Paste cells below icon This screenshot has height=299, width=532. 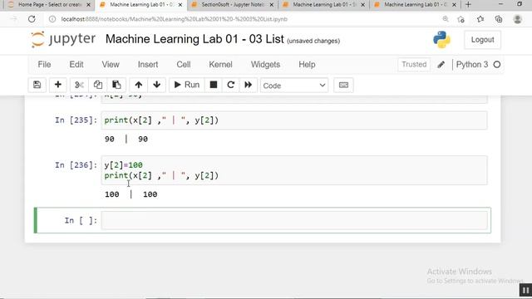[116, 85]
